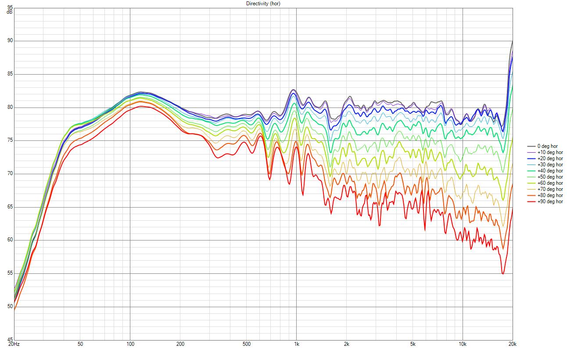
Task: Click the 10k frequency axis label
Action: pyautogui.click(x=463, y=344)
